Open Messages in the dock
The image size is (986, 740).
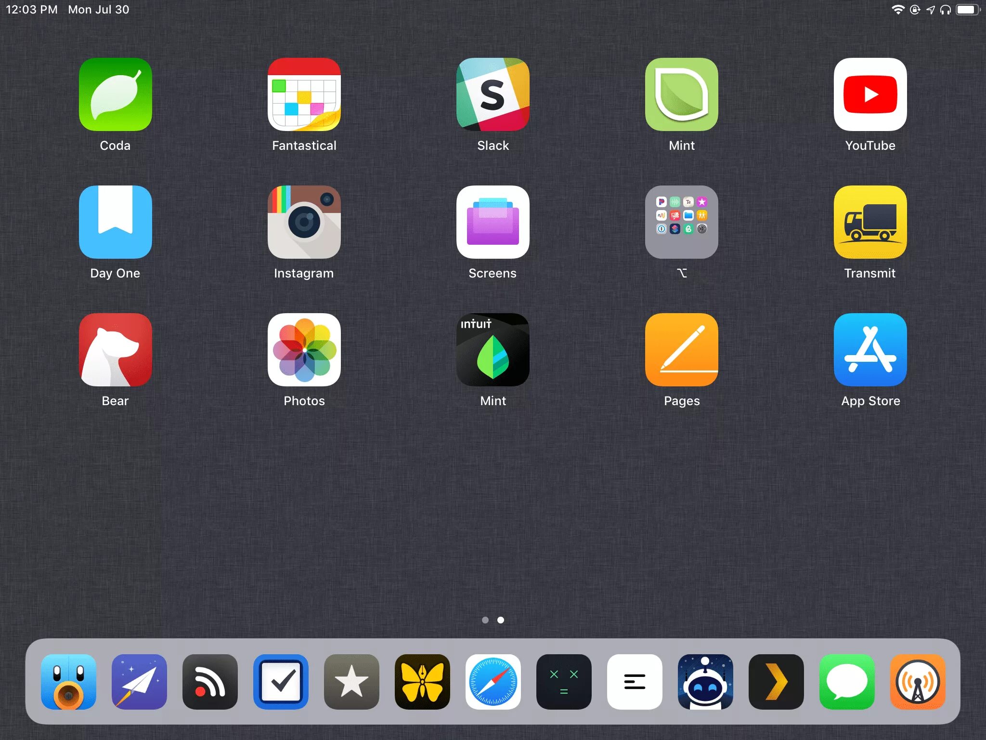[x=846, y=681]
